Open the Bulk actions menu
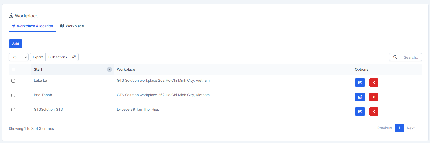 (x=58, y=57)
